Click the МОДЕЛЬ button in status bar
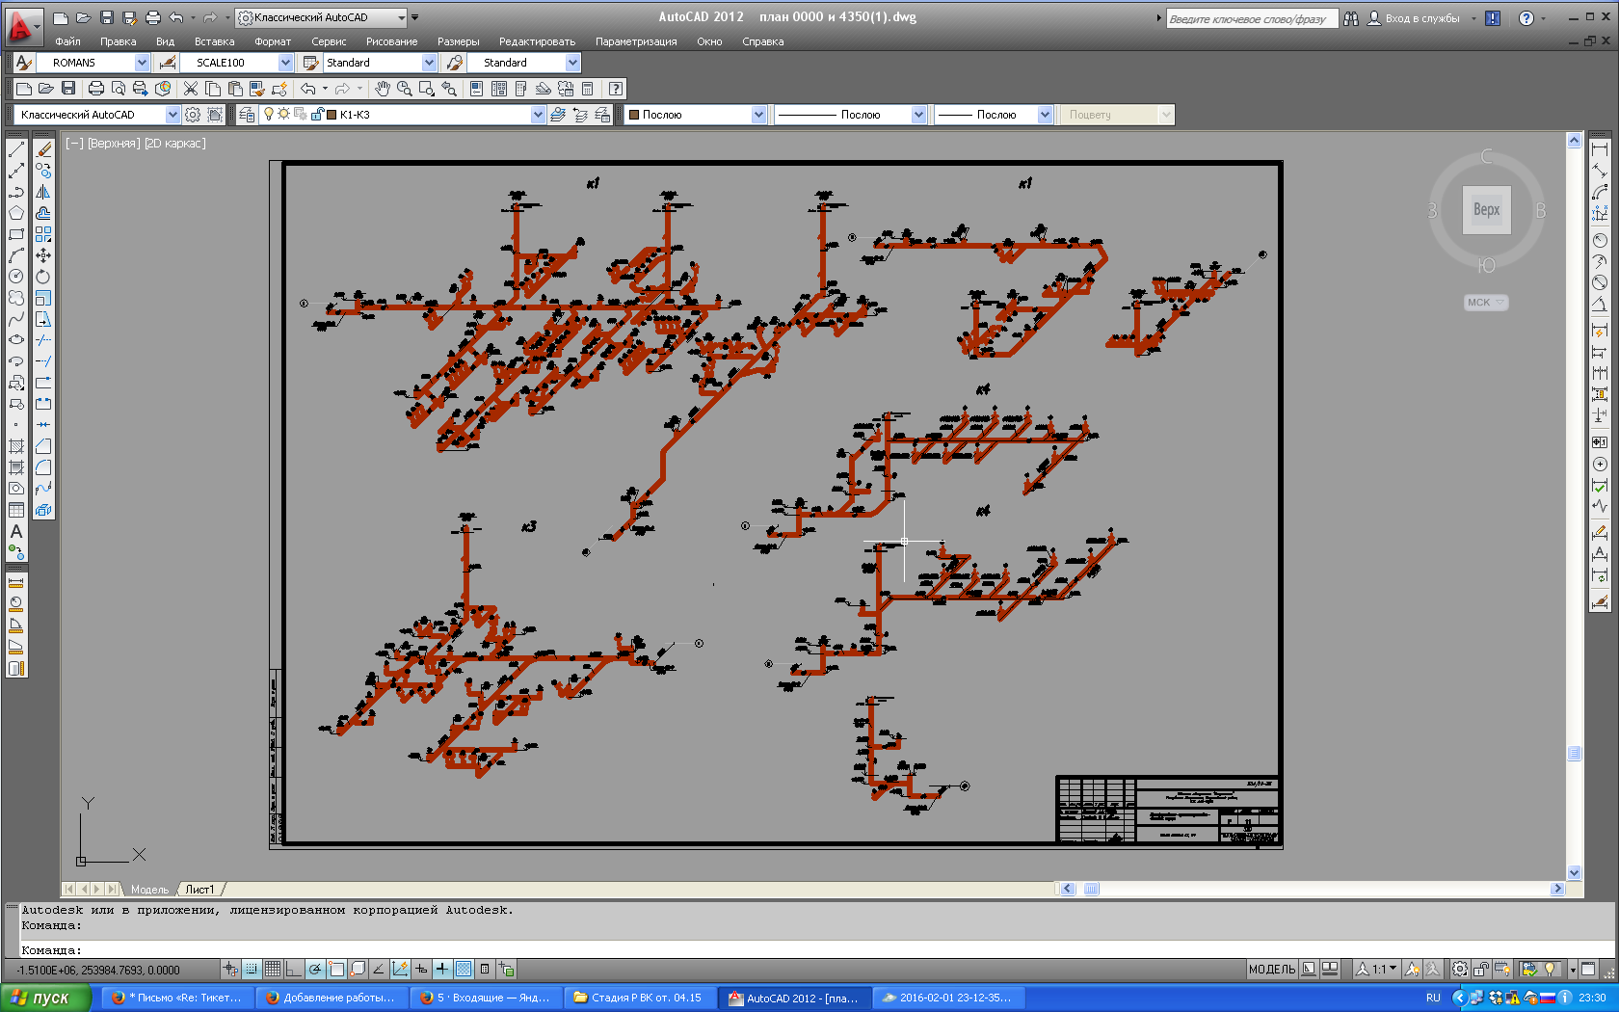The image size is (1619, 1012). (1271, 969)
